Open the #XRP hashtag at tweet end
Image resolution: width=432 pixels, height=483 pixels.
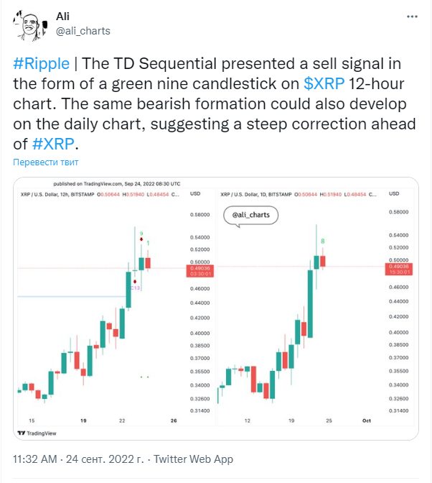[x=53, y=144]
